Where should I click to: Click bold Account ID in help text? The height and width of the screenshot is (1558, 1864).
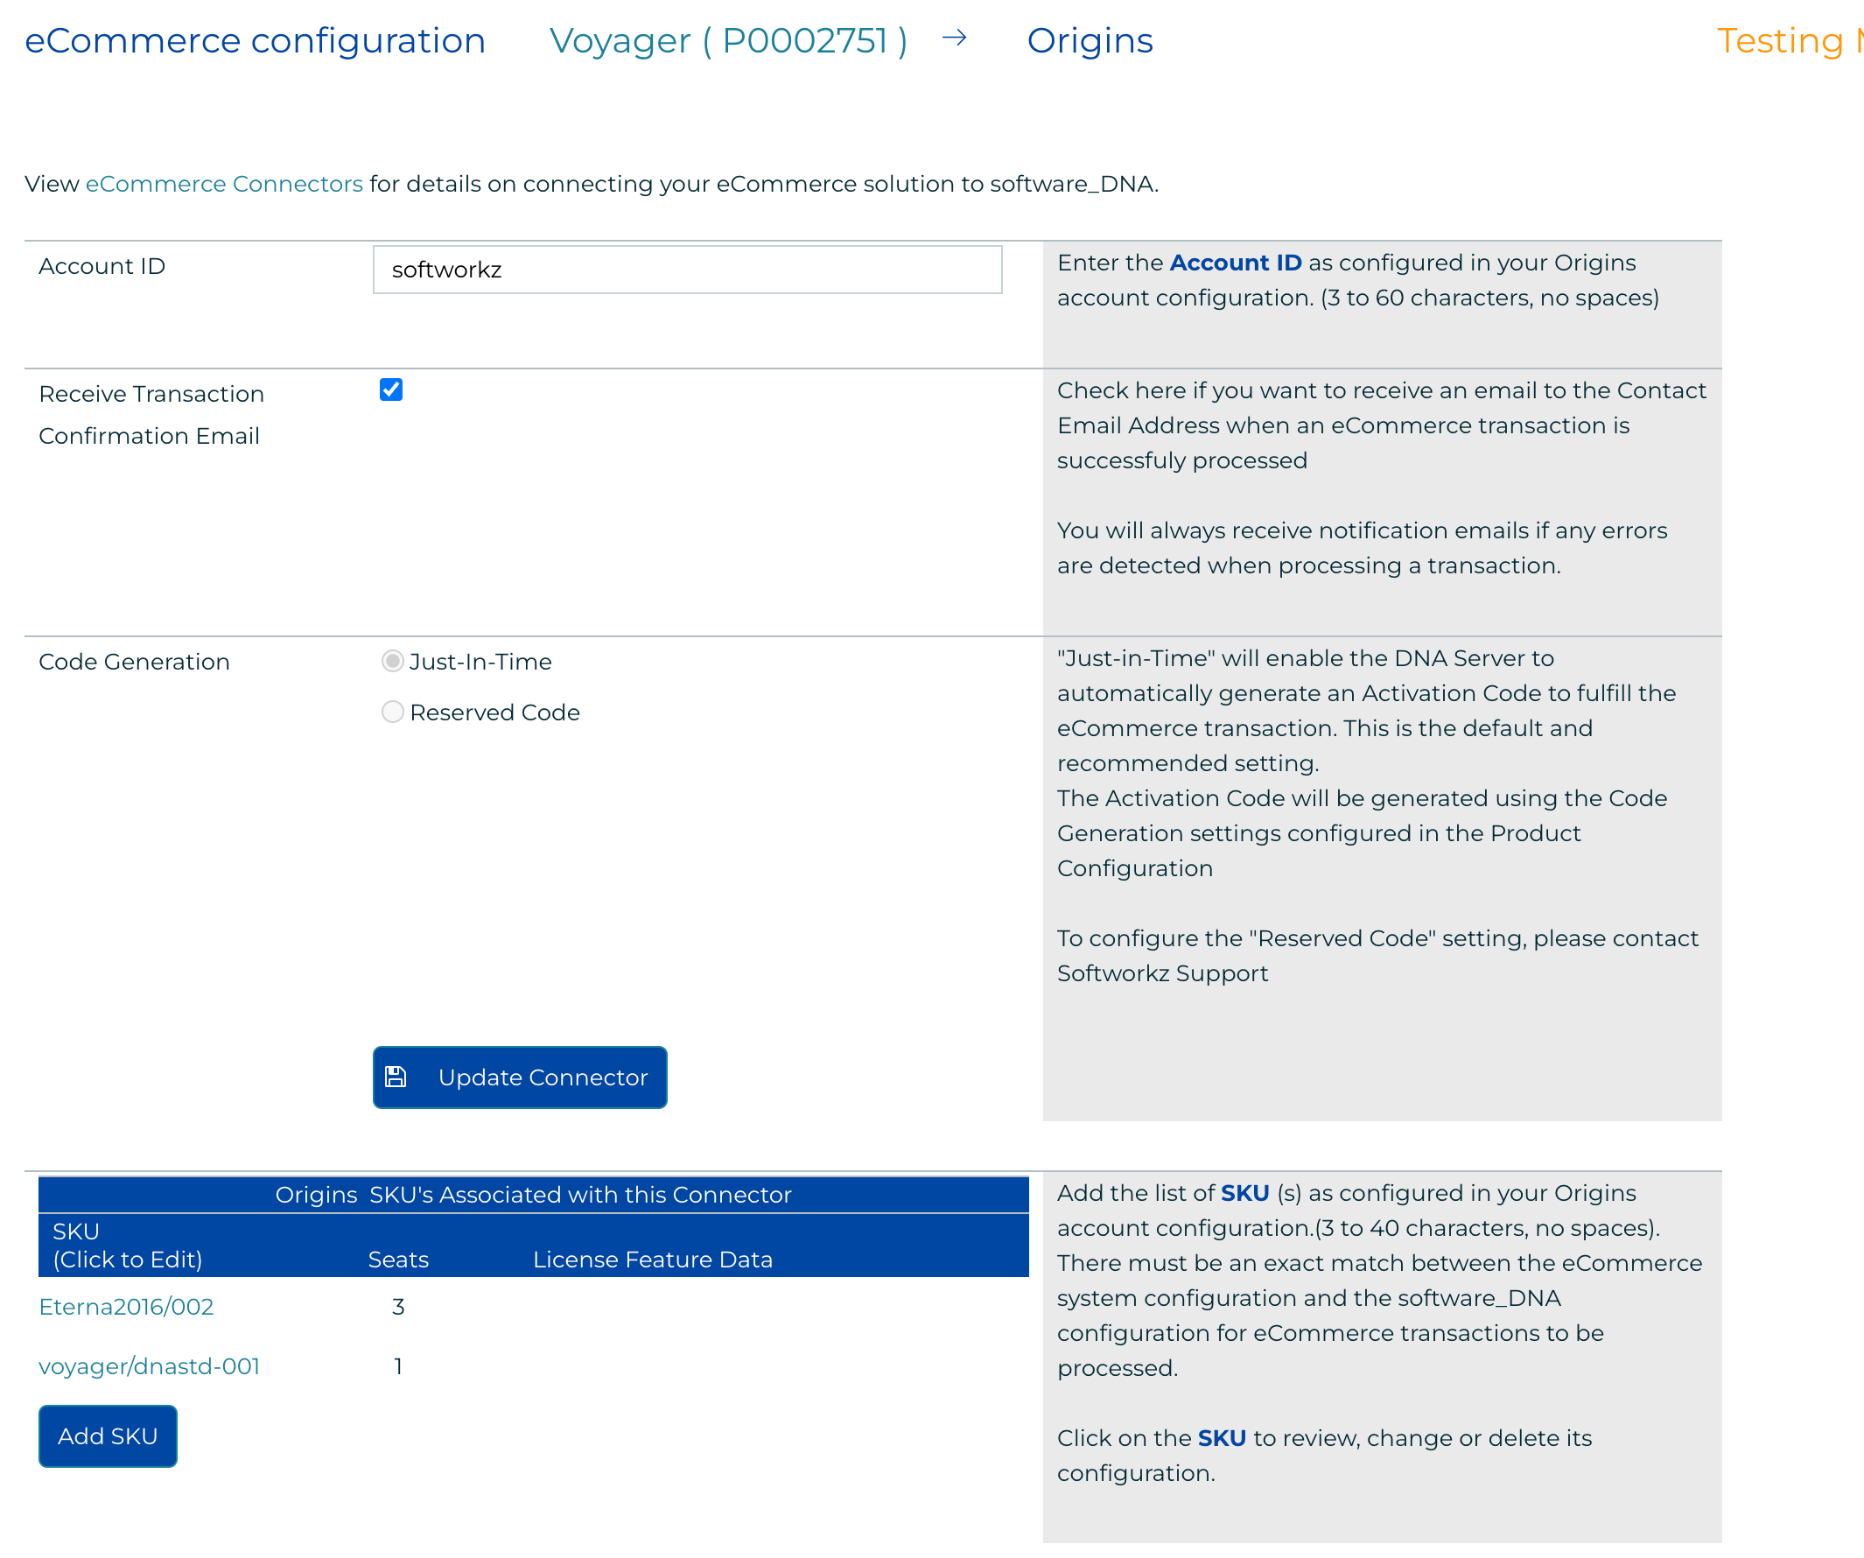point(1236,263)
